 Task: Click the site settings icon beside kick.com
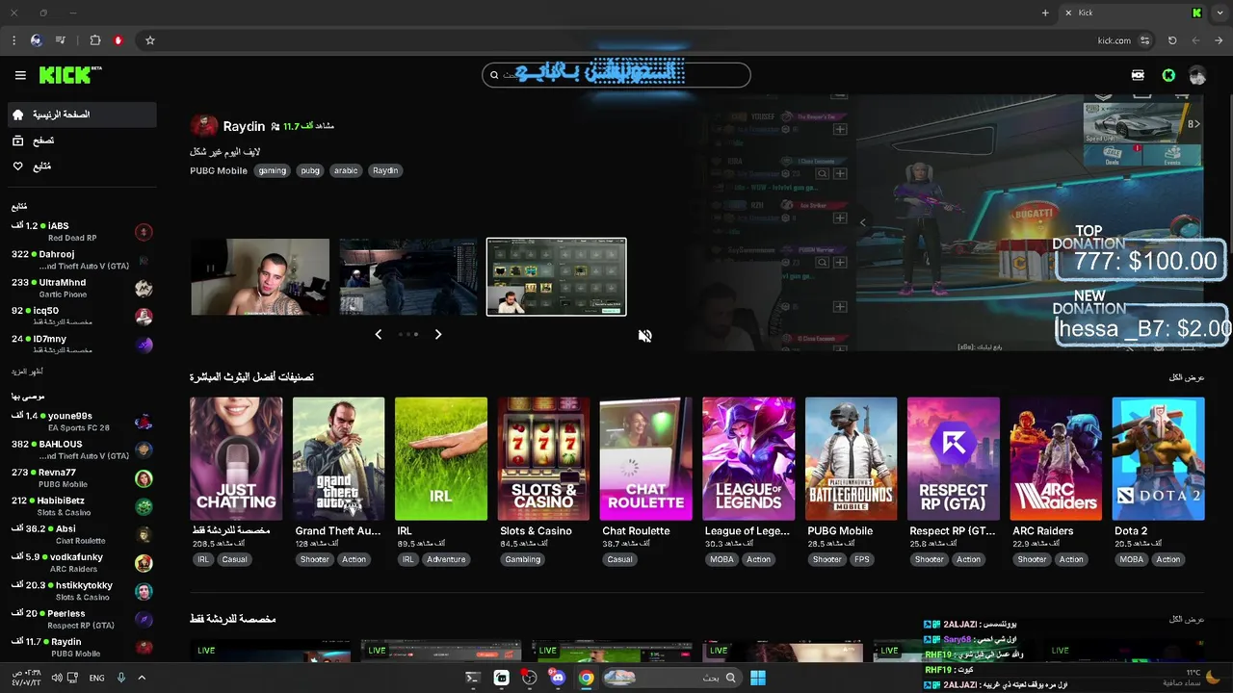point(1144,40)
